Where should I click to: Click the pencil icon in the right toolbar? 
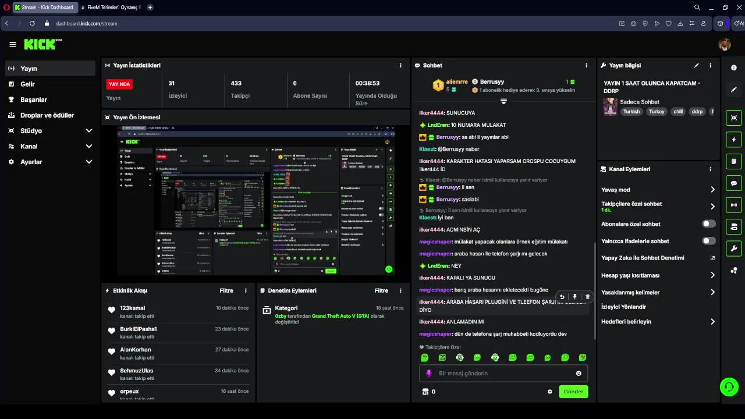tap(733, 90)
